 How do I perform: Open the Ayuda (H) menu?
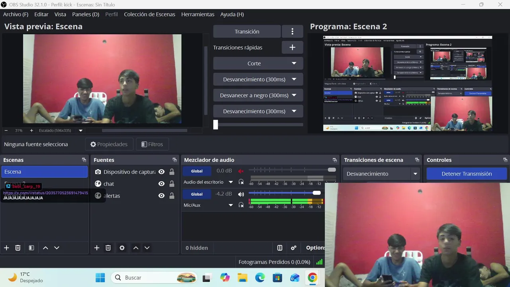click(x=232, y=14)
